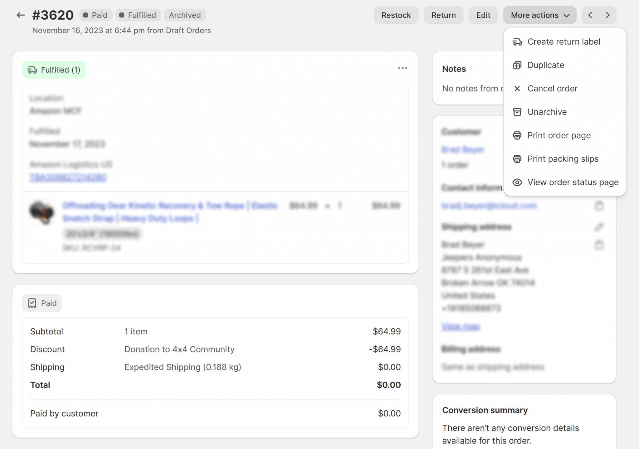This screenshot has height=449, width=639.
Task: Choose Duplicate from the actions menu
Action: (x=546, y=65)
